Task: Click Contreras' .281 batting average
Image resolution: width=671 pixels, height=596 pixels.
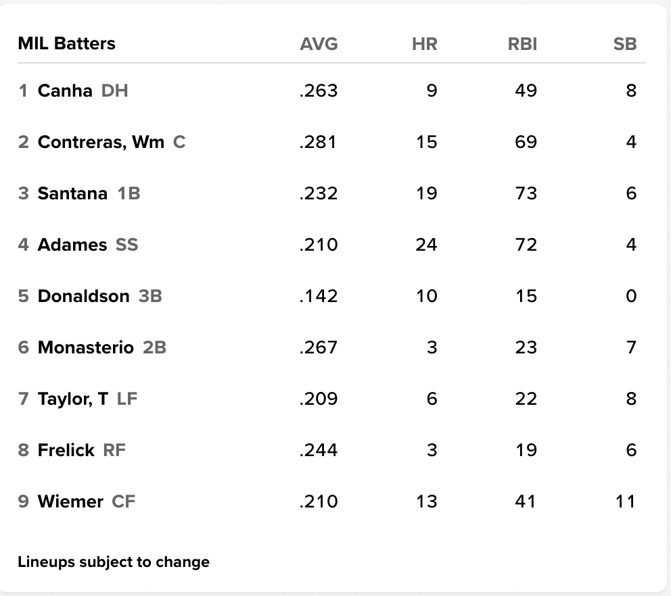Action: click(318, 142)
